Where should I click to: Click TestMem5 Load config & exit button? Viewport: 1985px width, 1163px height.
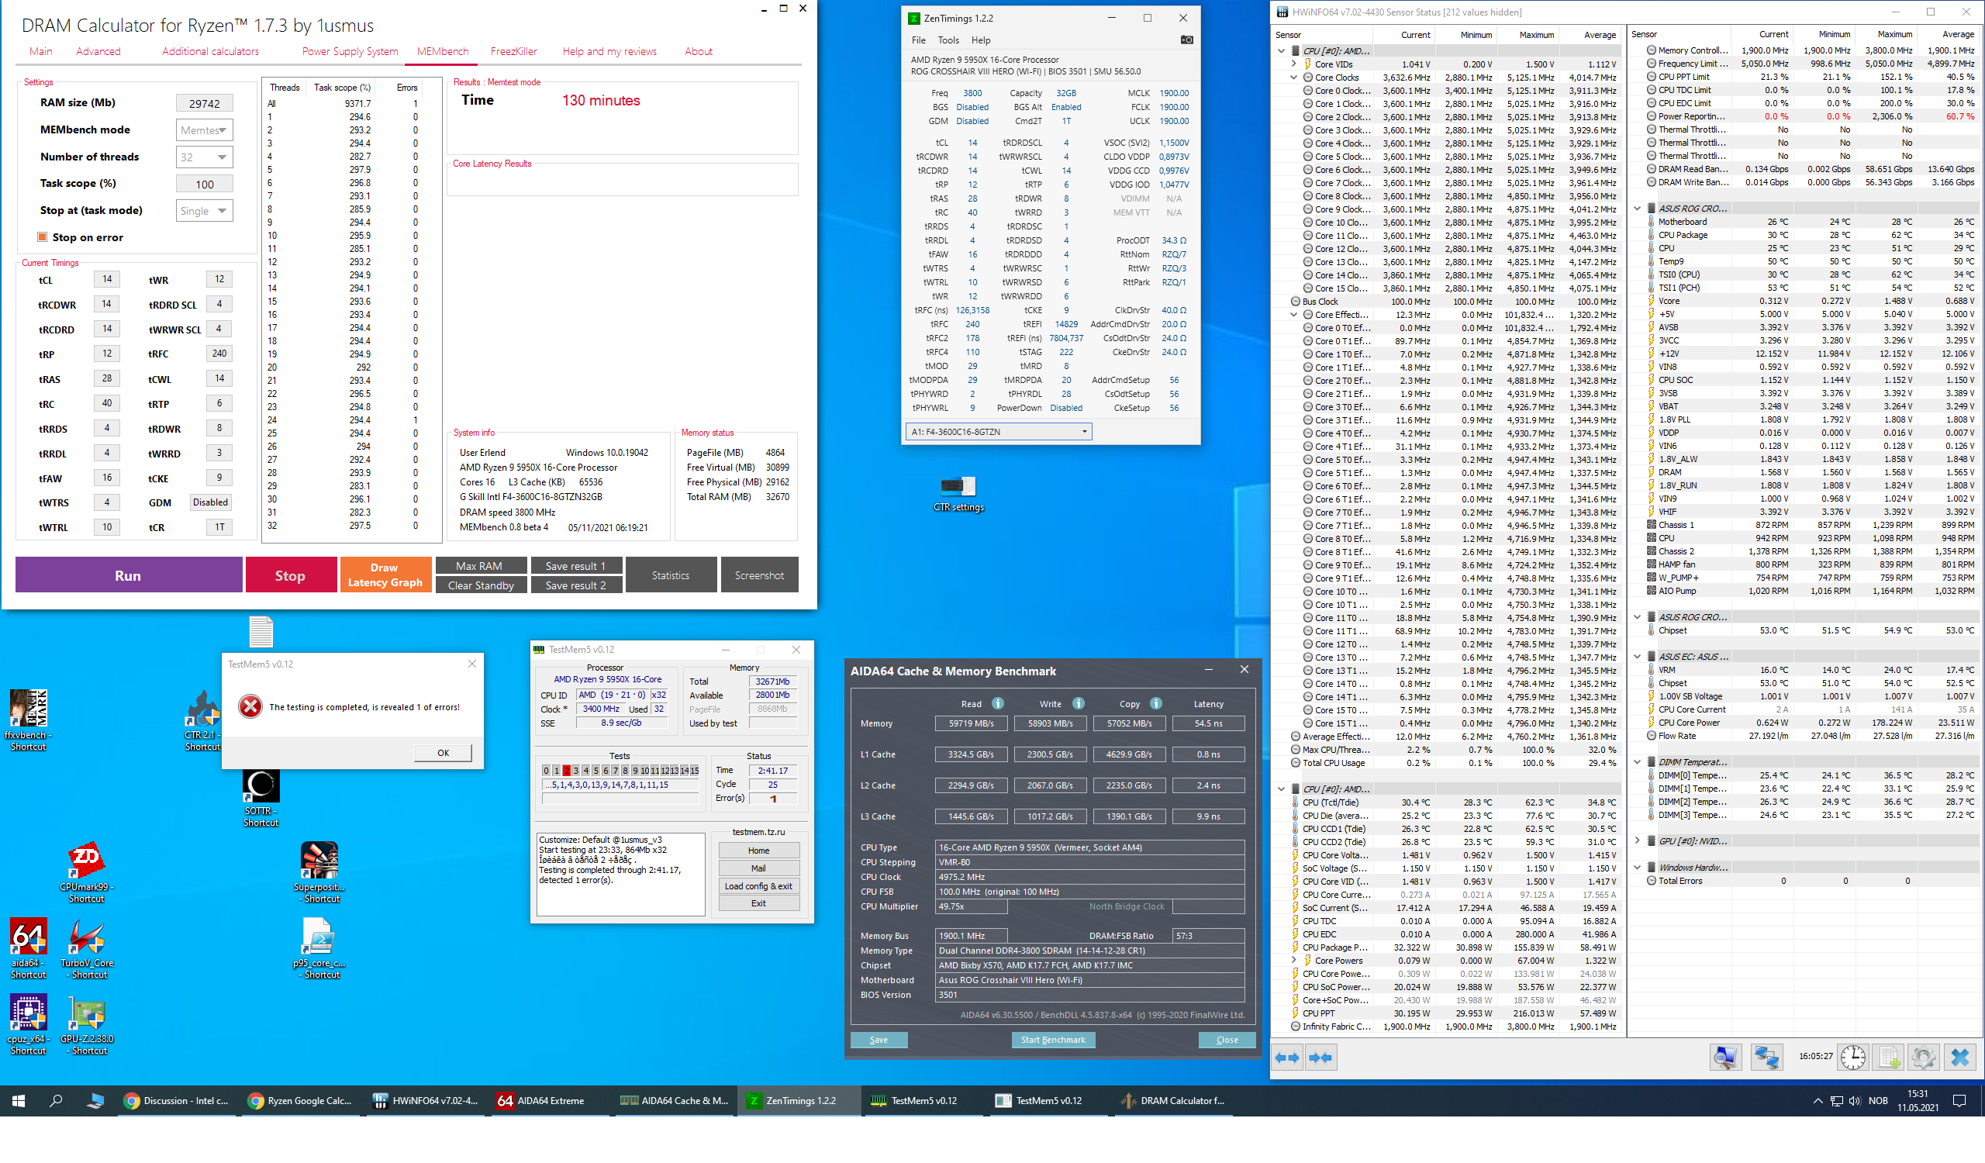click(758, 886)
